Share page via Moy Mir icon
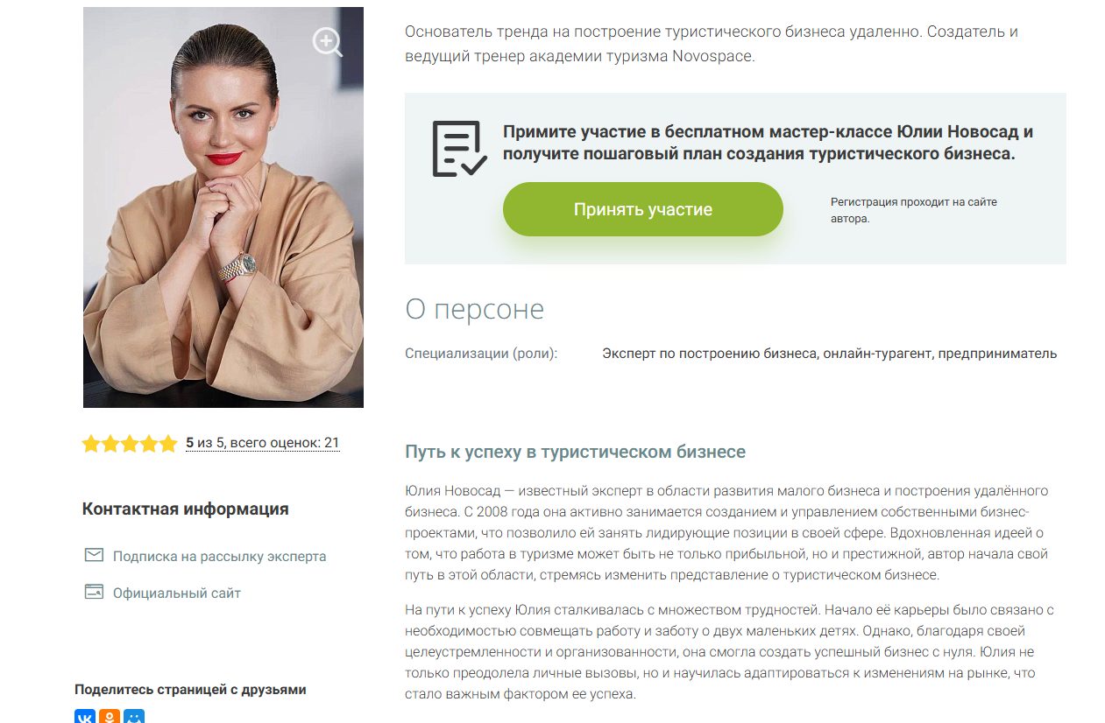Screen dimensions: 1105x723 pyautogui.click(x=134, y=716)
